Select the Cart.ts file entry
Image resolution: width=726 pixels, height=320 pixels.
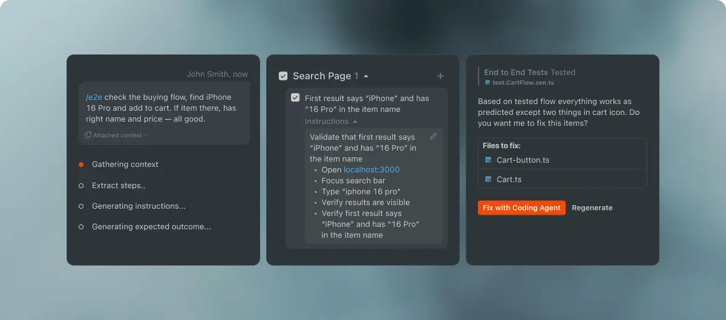coord(509,180)
